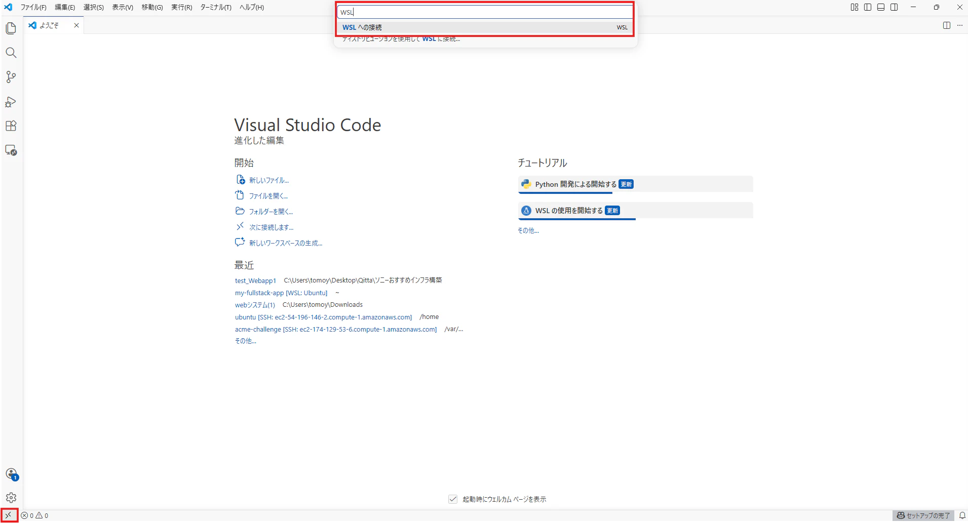
Task: Open the 編集(E) menu
Action: coord(65,7)
